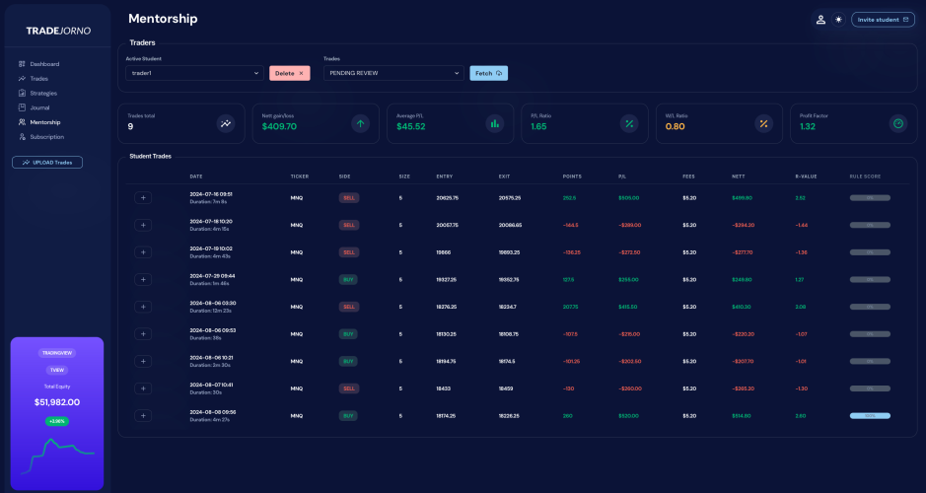Image resolution: width=926 pixels, height=493 pixels.
Task: Expand the 2024-08-06 03:30 trade row
Action: click(143, 307)
